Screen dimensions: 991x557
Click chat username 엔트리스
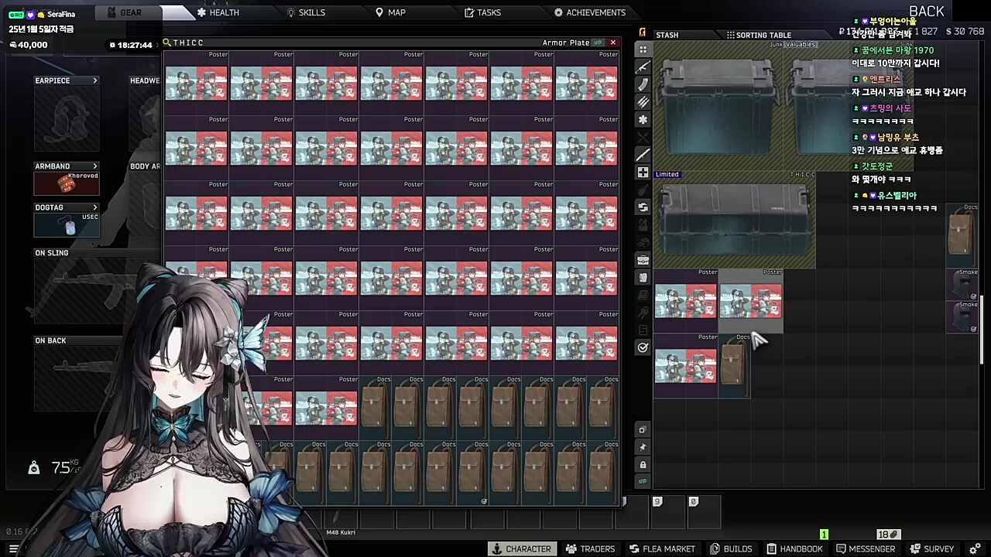click(886, 79)
